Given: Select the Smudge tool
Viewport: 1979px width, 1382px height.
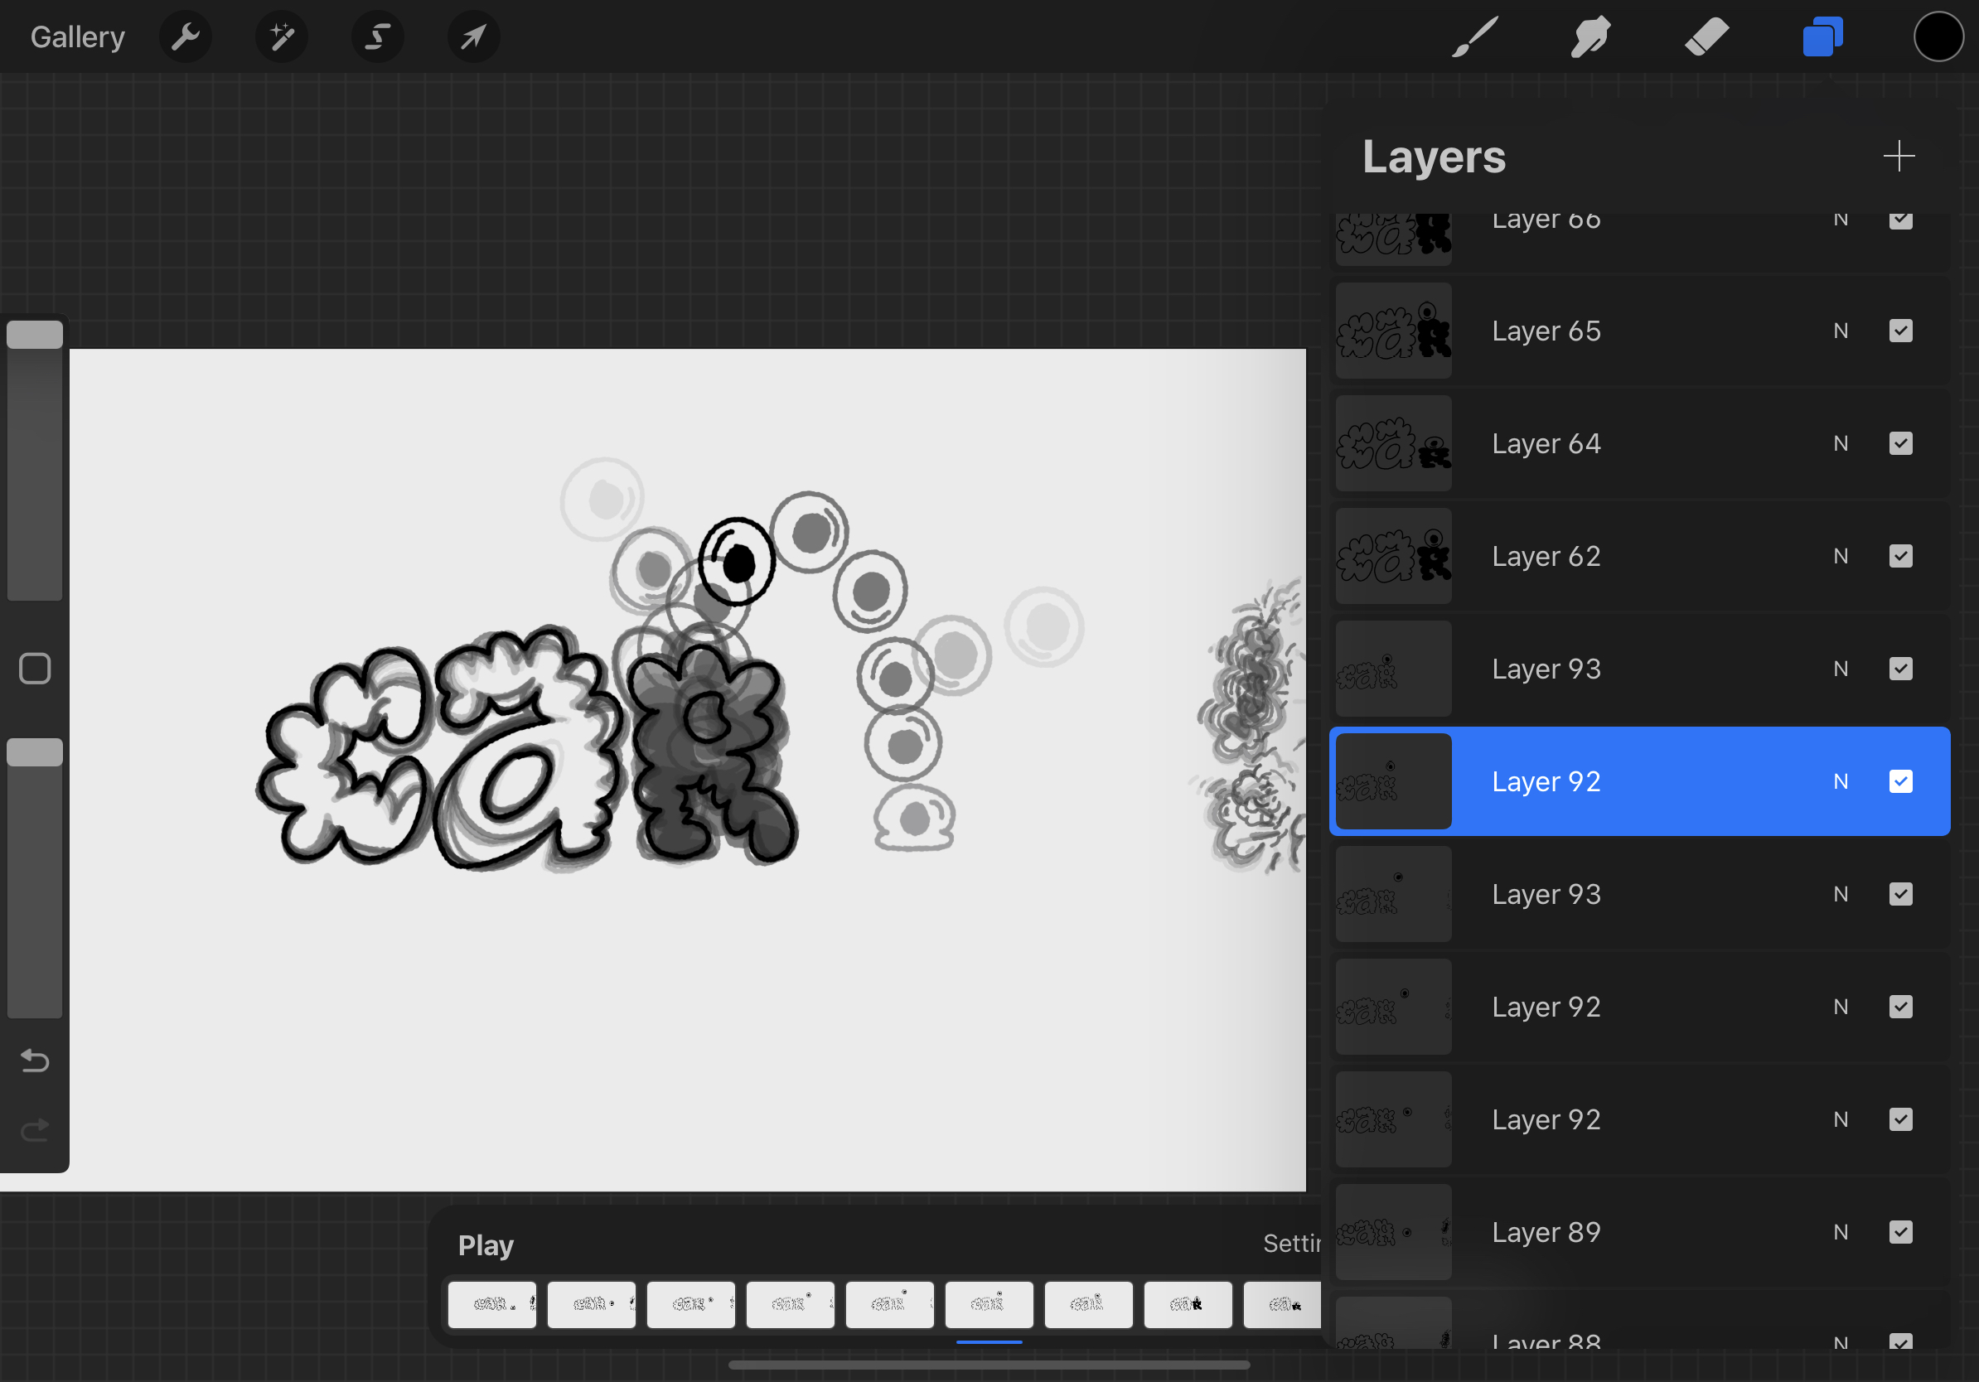Looking at the screenshot, I should [1590, 37].
